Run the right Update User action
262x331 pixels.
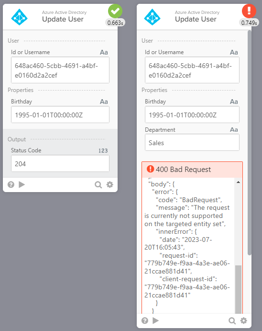pyautogui.click(x=156, y=320)
